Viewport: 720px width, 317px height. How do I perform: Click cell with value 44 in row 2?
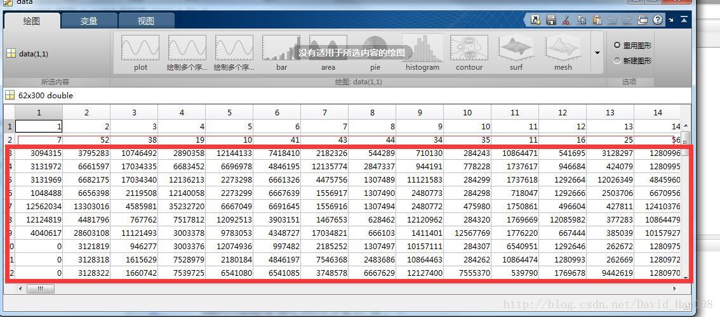tap(372, 140)
